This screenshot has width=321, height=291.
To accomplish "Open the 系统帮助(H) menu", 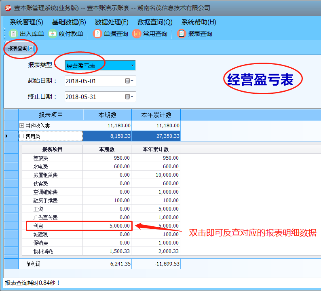I will click(199, 22).
